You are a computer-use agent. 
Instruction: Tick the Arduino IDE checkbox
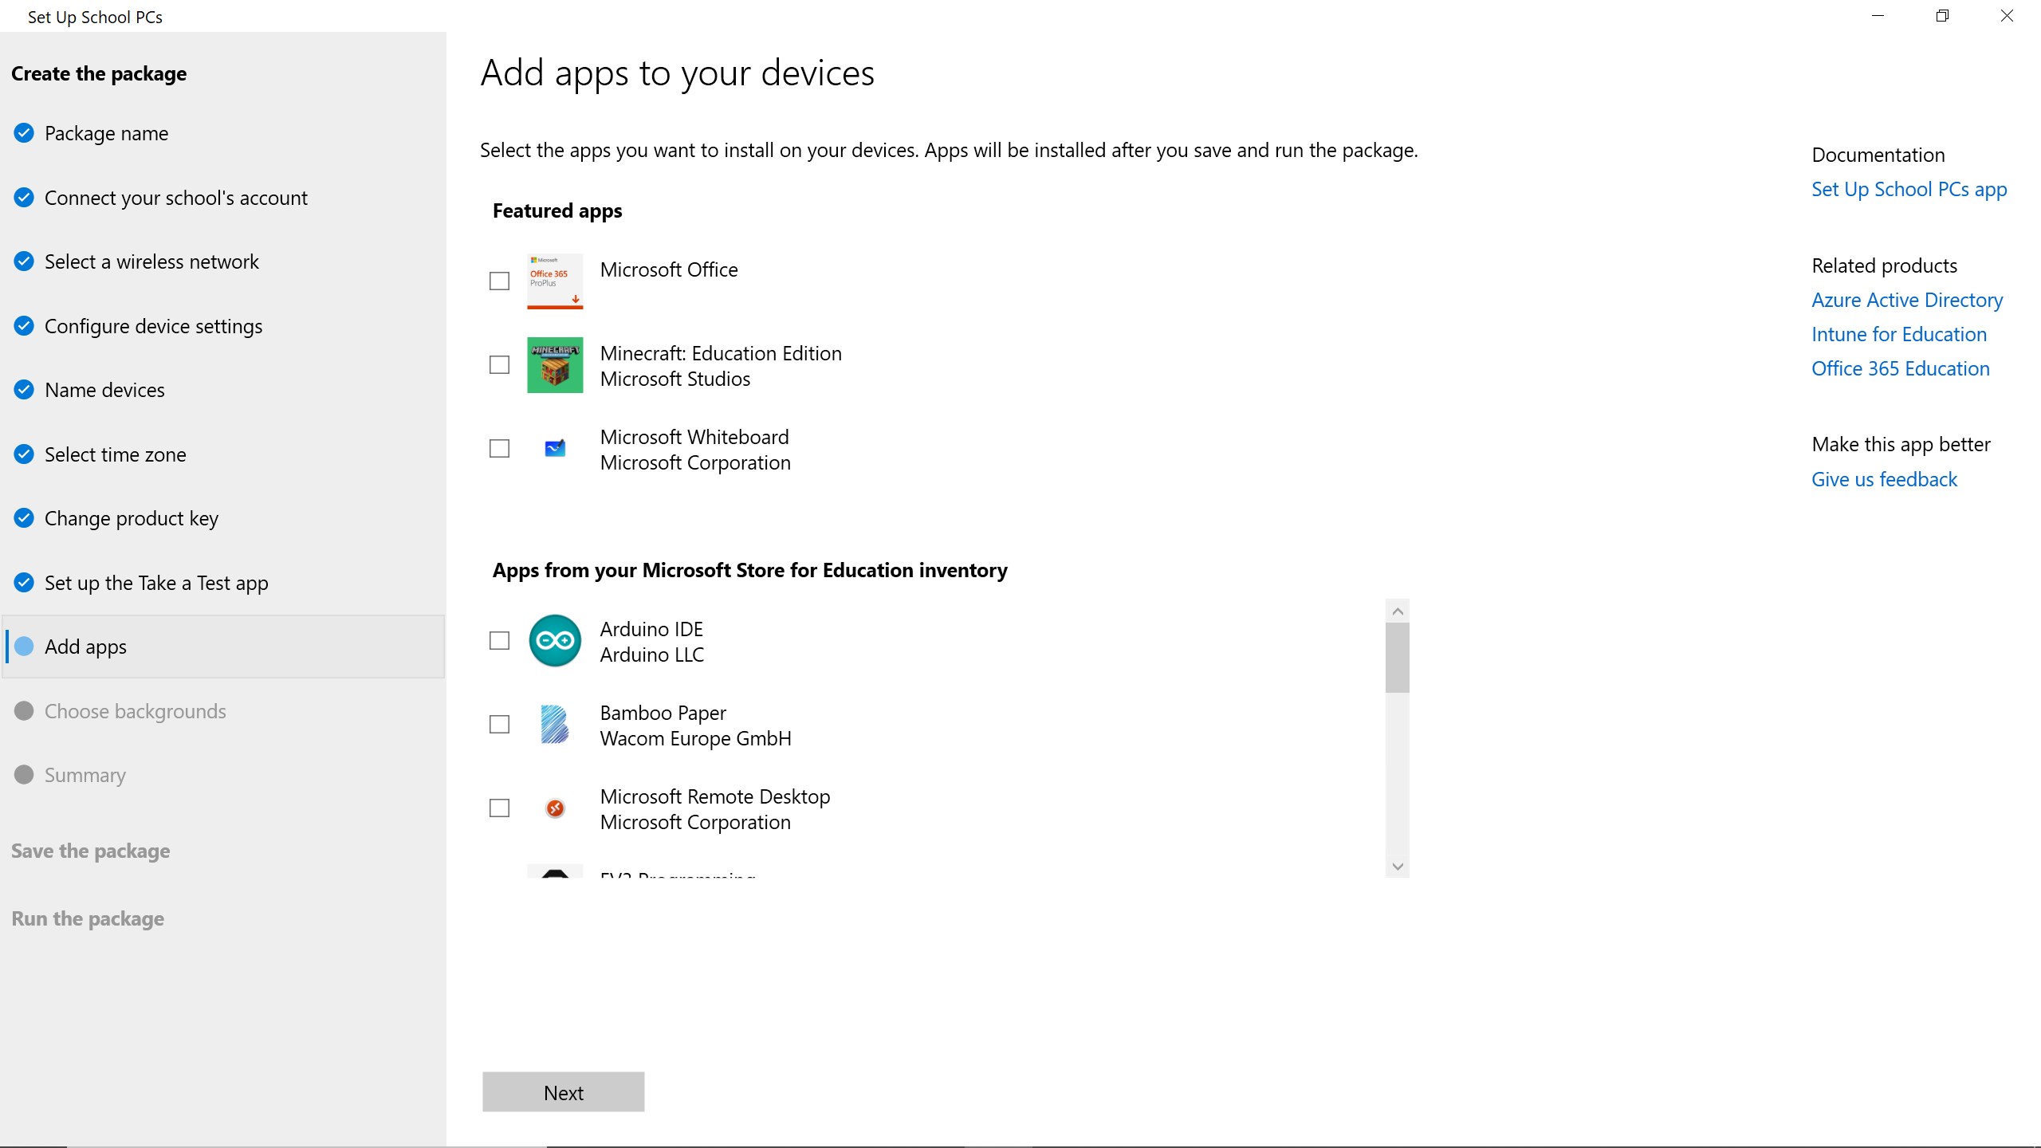coord(499,641)
